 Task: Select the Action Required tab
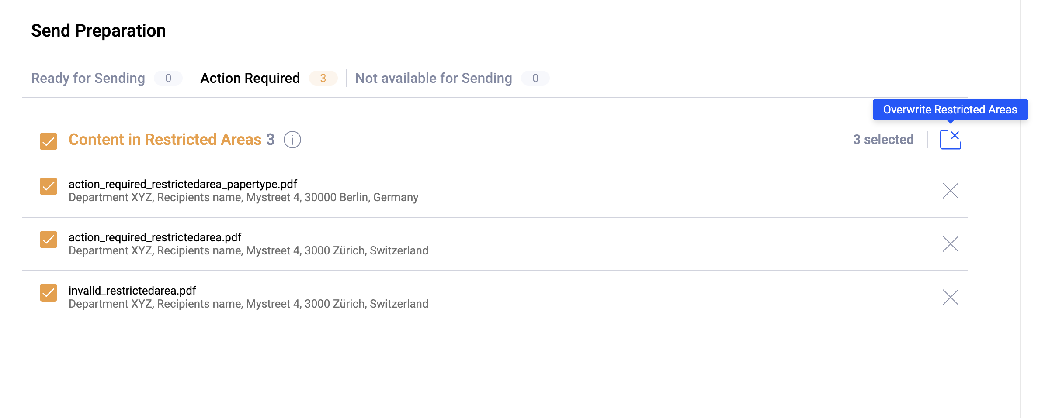pos(250,78)
